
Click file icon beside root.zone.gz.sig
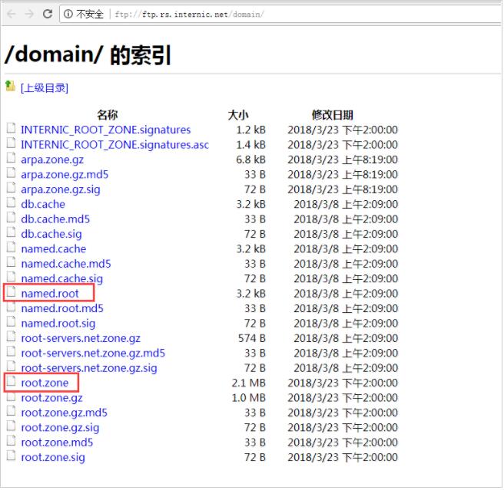11,426
